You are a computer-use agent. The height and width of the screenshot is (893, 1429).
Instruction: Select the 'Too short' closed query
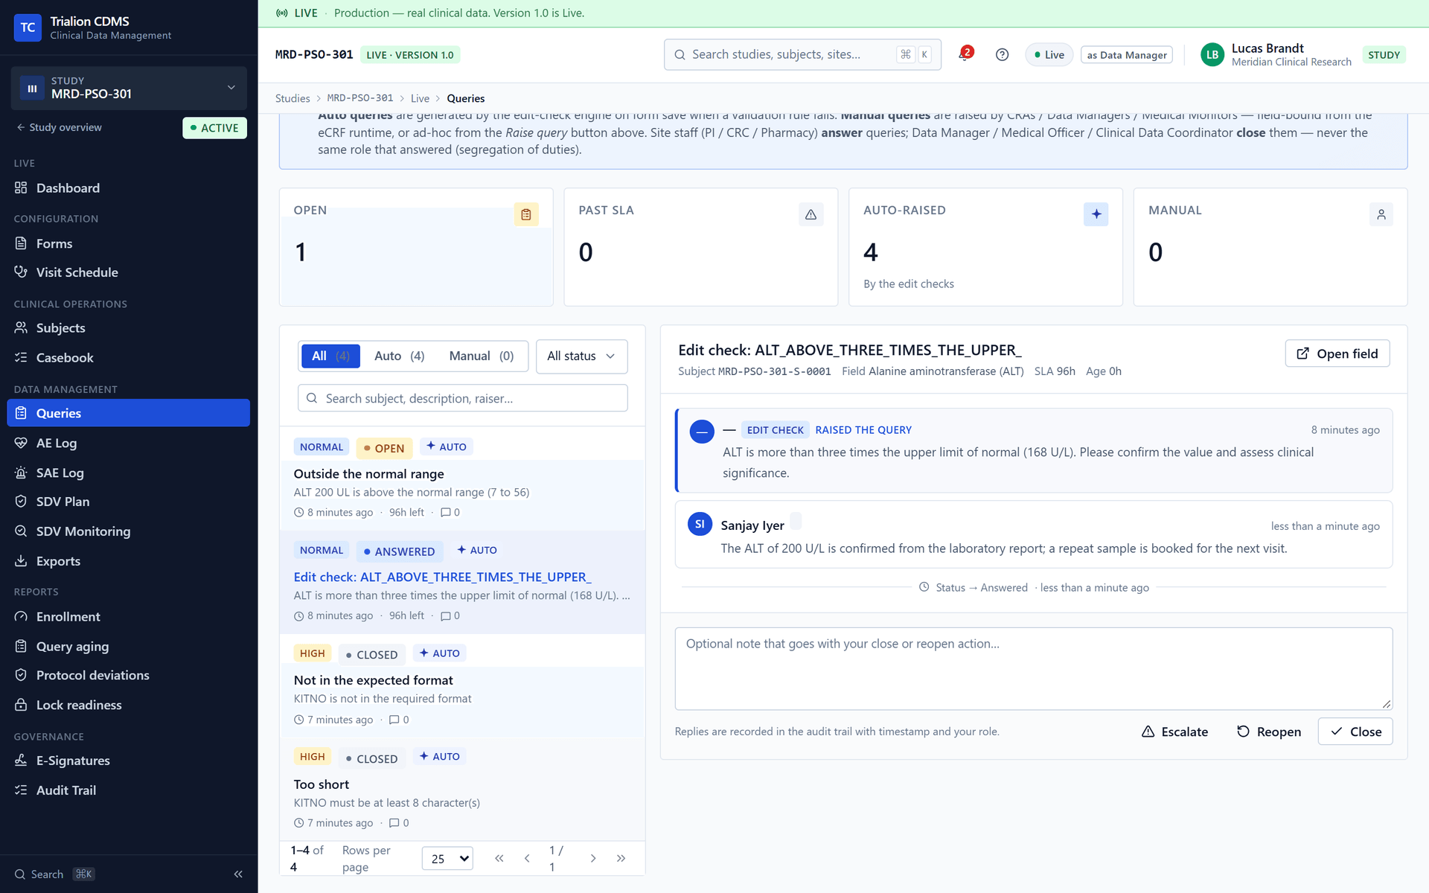(462, 789)
